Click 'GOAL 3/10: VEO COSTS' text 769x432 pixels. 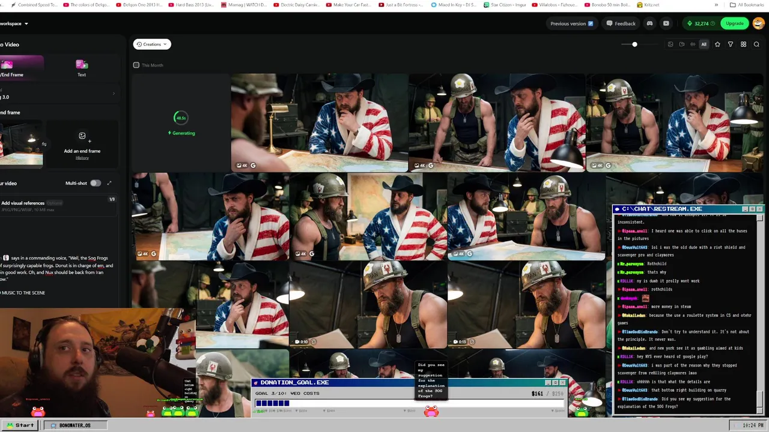(x=287, y=394)
